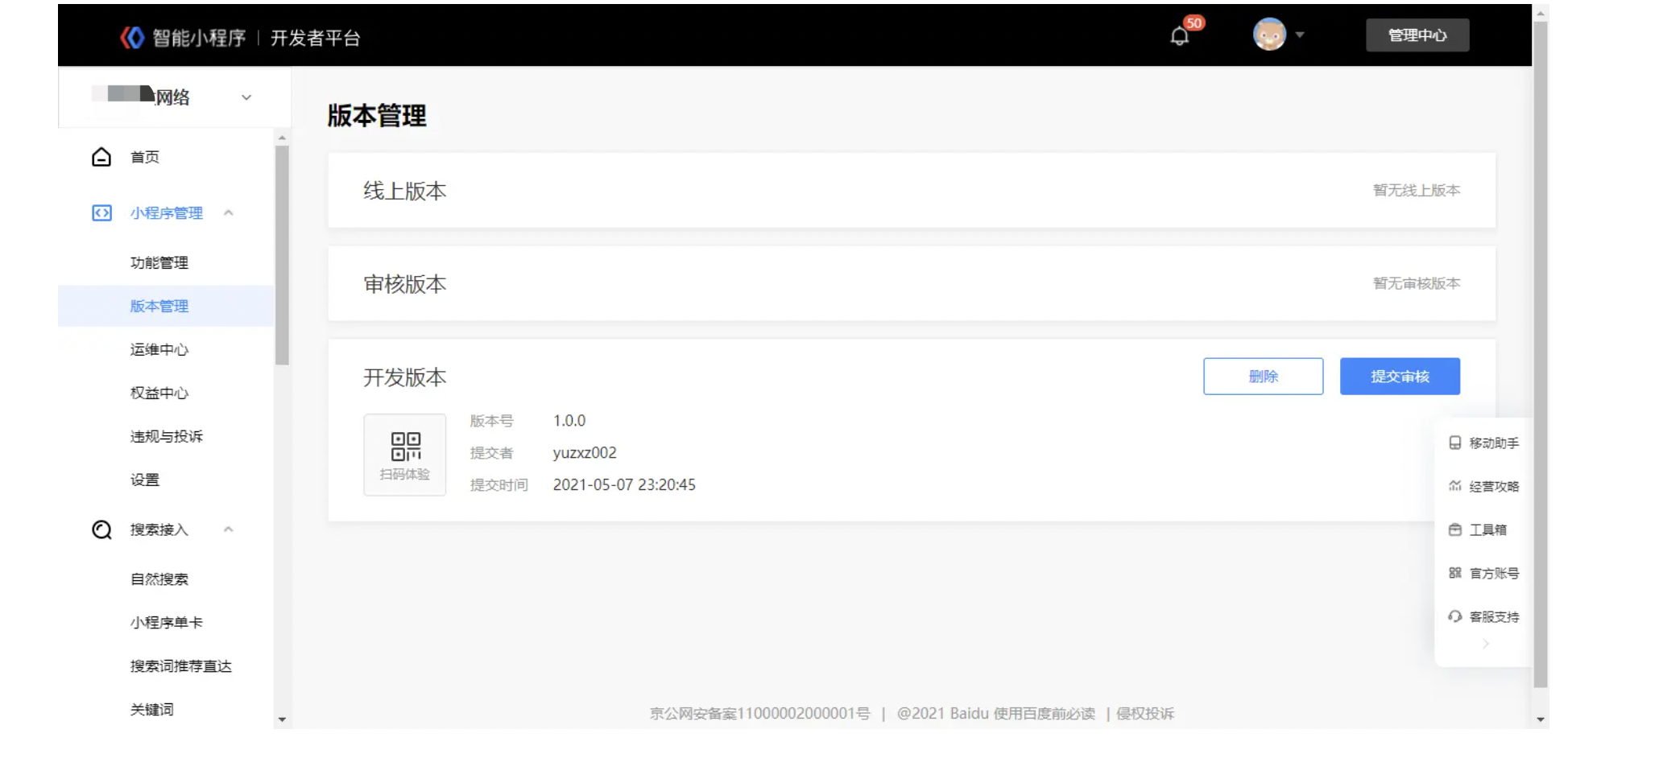Click the user avatar picture
Image resolution: width=1659 pixels, height=758 pixels.
coord(1269,35)
